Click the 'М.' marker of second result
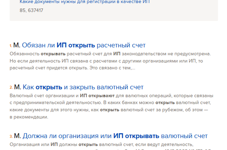 [17, 87]
